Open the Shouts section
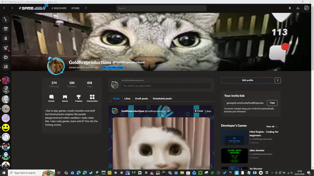 (x=51, y=98)
